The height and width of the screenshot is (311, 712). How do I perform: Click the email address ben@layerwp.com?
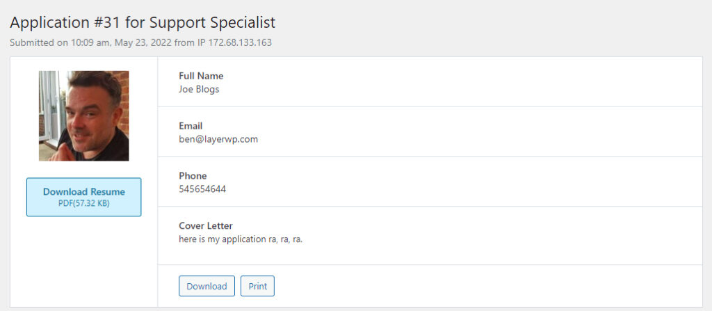pyautogui.click(x=218, y=139)
